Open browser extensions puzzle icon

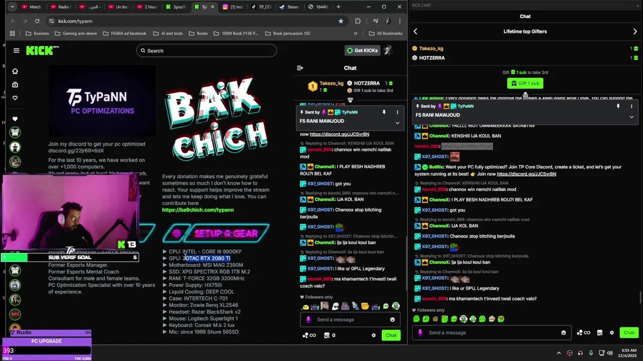click(358, 21)
